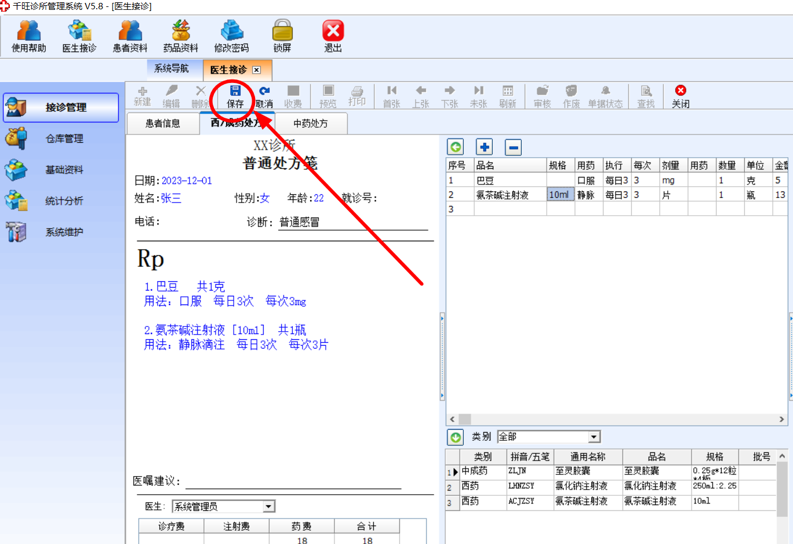This screenshot has width=793, height=544.
Task: Close the 医生接诊 tab
Action: click(256, 70)
